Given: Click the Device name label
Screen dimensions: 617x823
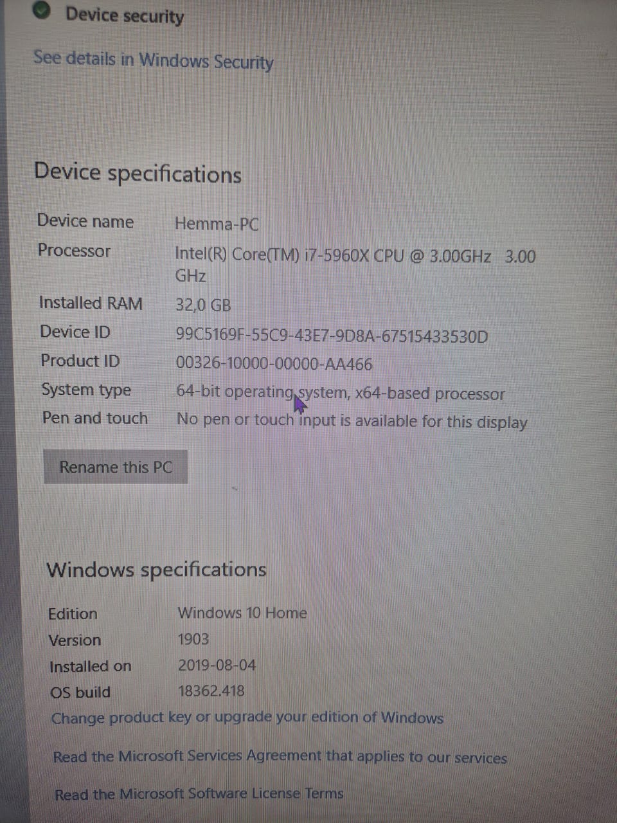Looking at the screenshot, I should coord(85,221).
